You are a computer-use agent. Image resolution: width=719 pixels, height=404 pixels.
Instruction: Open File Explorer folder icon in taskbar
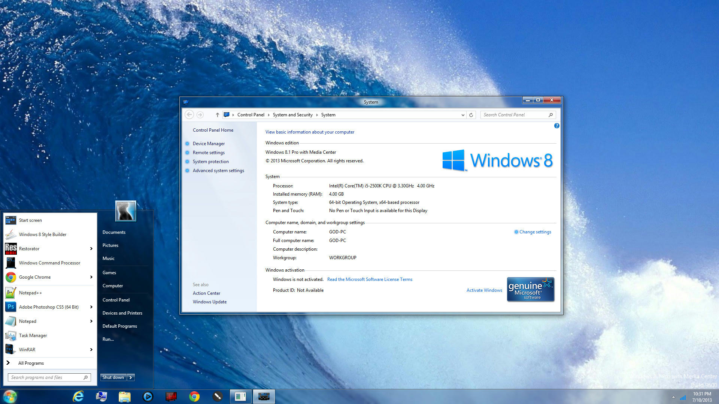point(124,397)
